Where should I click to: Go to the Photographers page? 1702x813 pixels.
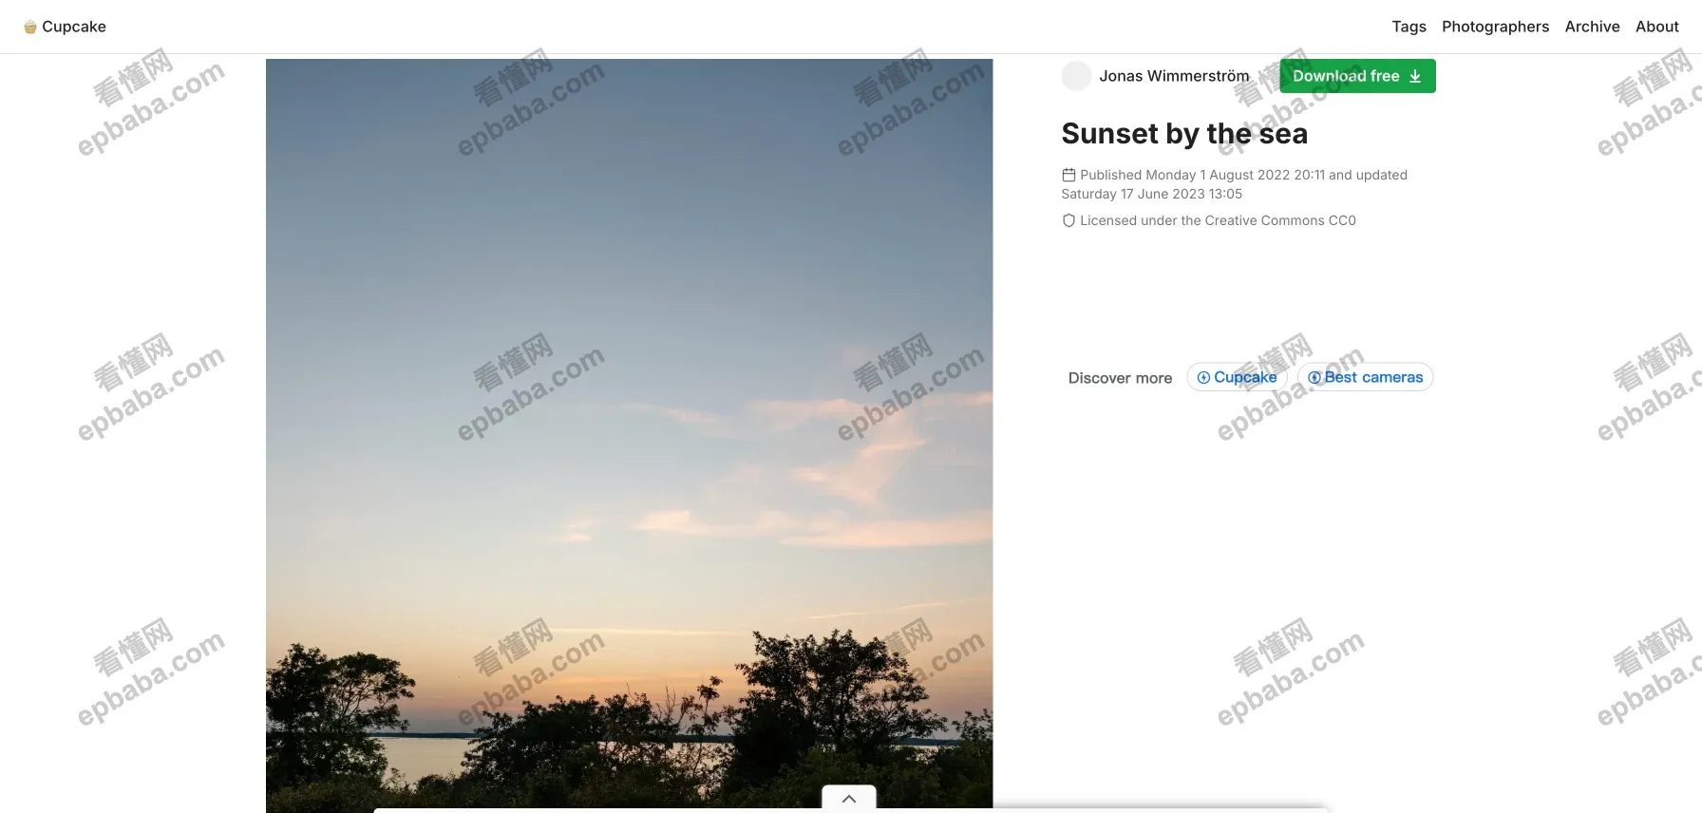pos(1495,27)
